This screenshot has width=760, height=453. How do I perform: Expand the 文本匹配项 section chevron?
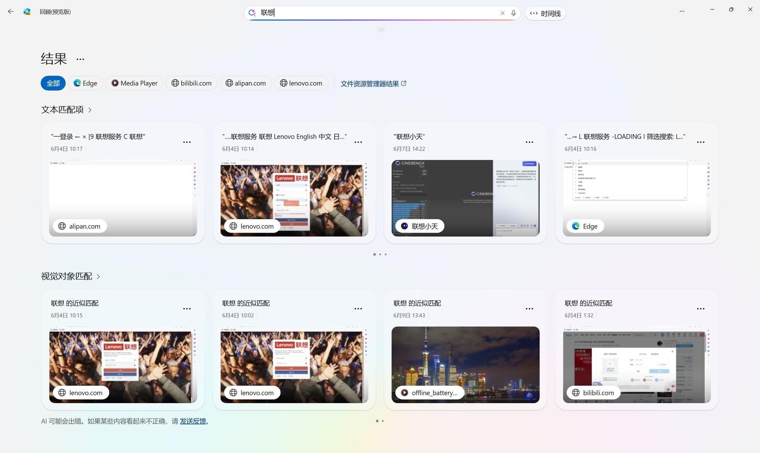tap(90, 110)
